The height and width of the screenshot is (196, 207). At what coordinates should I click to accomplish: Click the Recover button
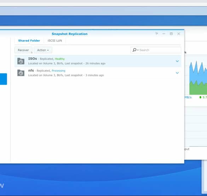coord(23,50)
